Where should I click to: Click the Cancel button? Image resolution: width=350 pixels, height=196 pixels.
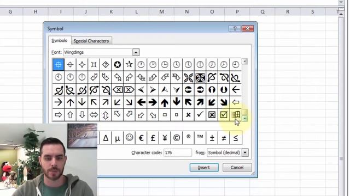[x=237, y=168]
